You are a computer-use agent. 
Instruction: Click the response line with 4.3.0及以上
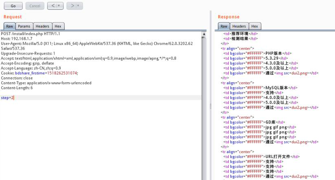click(261, 63)
